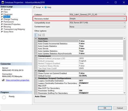Click the Max DOP For Secondary value field
This screenshot has width=128, height=111.
(x=101, y=88)
